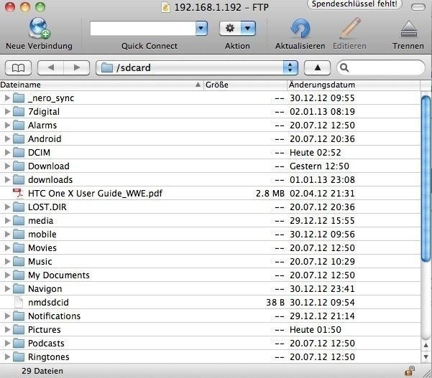Click the vertical scrollbar thumb
This screenshot has height=378, width=432.
426,179
